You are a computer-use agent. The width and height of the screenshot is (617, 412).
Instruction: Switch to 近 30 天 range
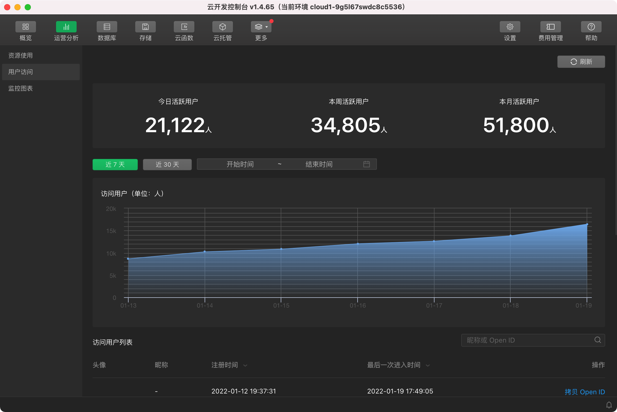click(167, 165)
